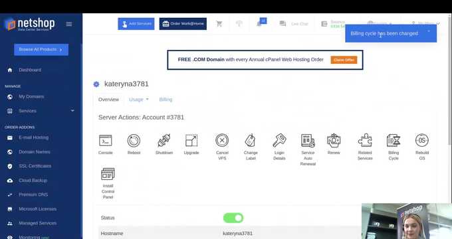The width and height of the screenshot is (452, 239).
Task: Open the Change Label action
Action: point(251,147)
